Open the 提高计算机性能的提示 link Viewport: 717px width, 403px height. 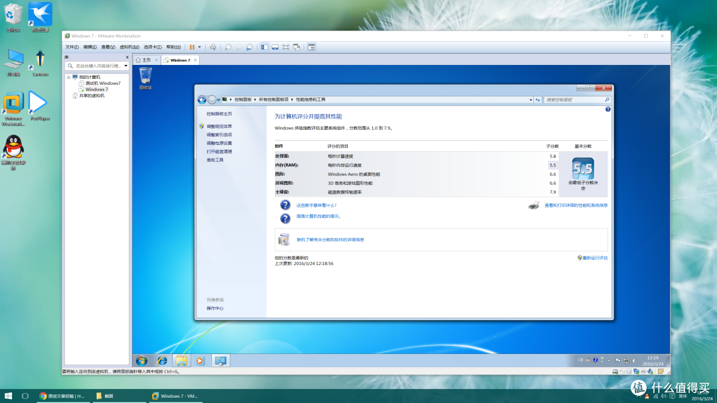pos(319,216)
